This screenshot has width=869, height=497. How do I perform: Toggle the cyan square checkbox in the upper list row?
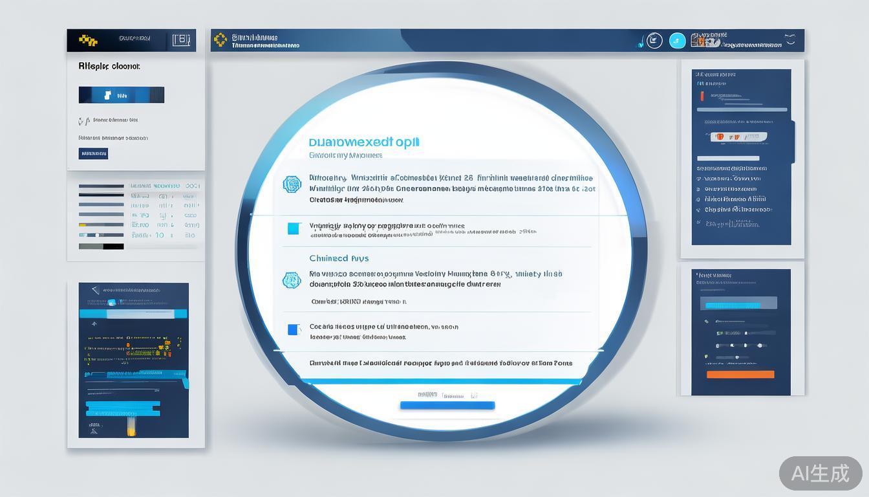tap(294, 228)
